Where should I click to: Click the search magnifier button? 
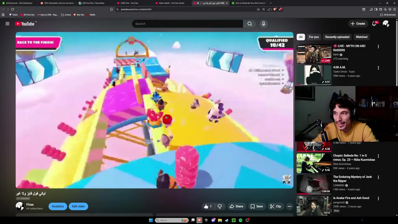tap(250, 24)
